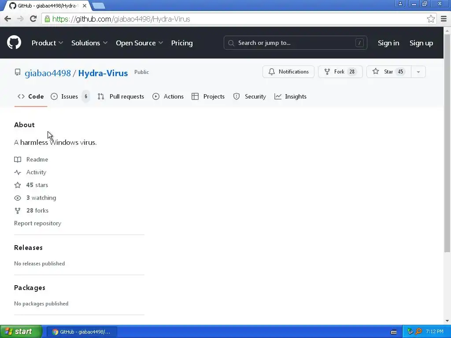Click the 'No packages published' text
The width and height of the screenshot is (451, 338).
pos(41,304)
